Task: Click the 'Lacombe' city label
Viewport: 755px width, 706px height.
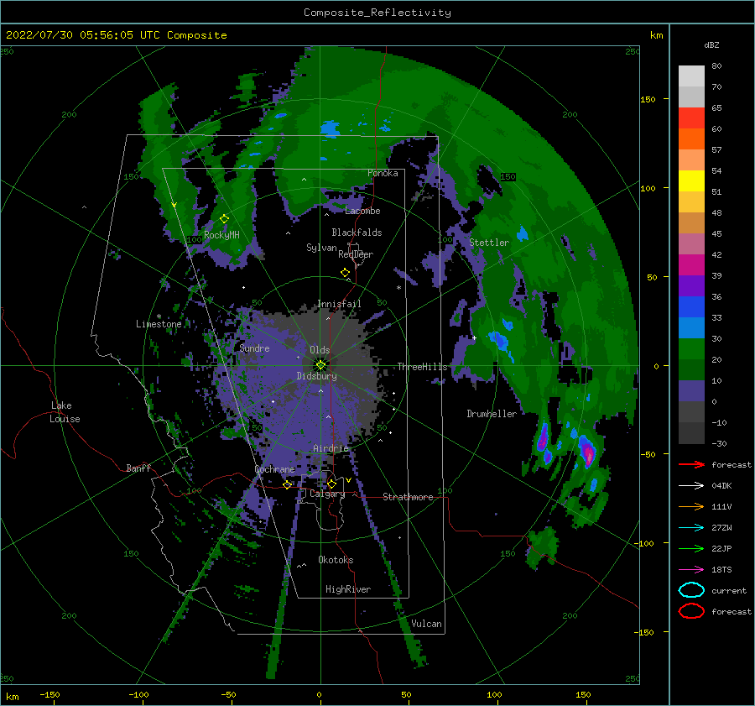Action: (362, 211)
